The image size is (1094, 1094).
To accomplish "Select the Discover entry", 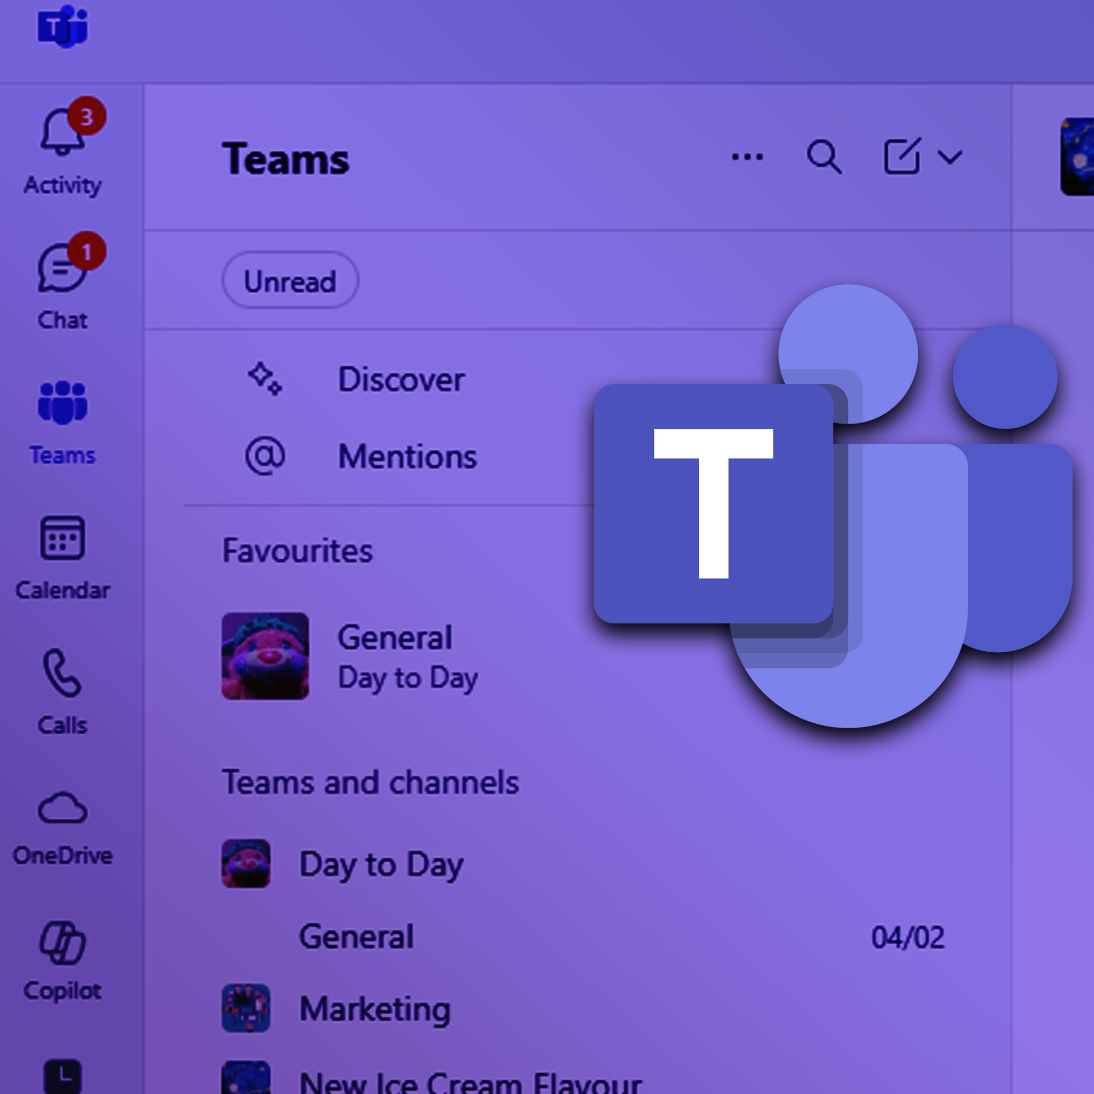I will (x=401, y=379).
